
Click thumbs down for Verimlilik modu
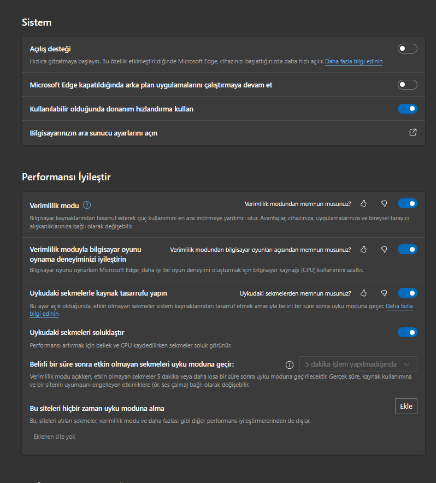tap(384, 204)
